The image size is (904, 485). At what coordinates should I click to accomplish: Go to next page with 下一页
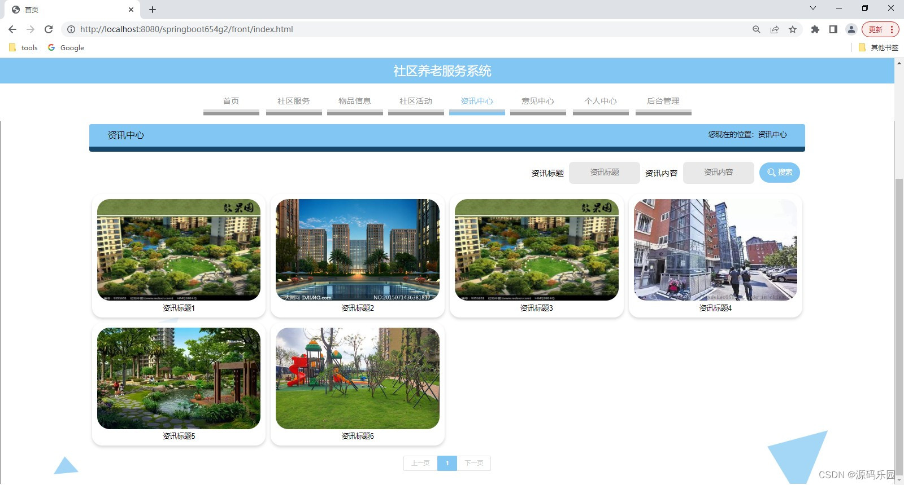pyautogui.click(x=473, y=464)
